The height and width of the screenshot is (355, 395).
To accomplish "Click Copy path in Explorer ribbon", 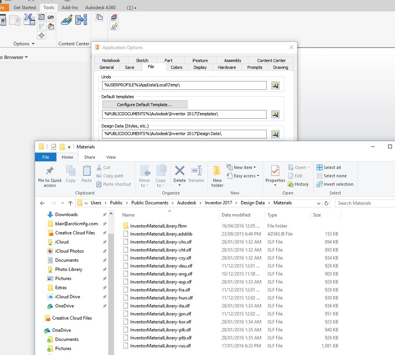I will click(110, 176).
